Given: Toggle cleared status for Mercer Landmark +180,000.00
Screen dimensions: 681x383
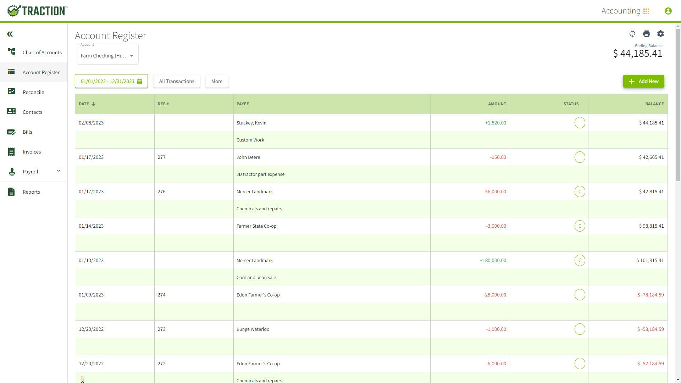Looking at the screenshot, I should click(x=580, y=260).
